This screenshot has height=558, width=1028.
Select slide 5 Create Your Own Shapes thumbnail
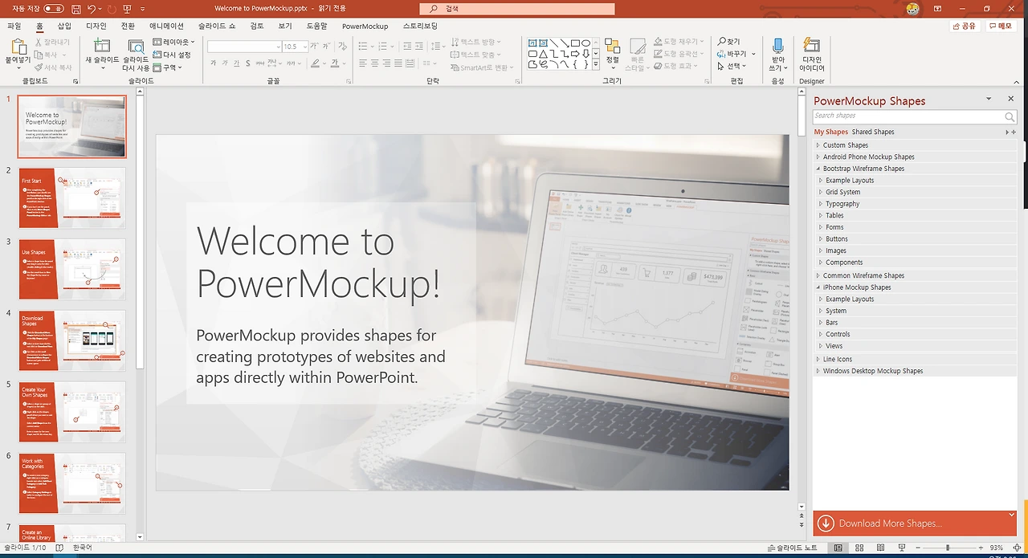point(72,412)
